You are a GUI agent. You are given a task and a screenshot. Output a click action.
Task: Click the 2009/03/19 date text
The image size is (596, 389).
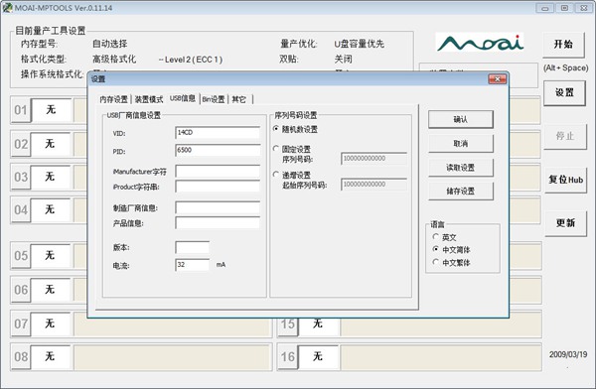pyautogui.click(x=568, y=354)
